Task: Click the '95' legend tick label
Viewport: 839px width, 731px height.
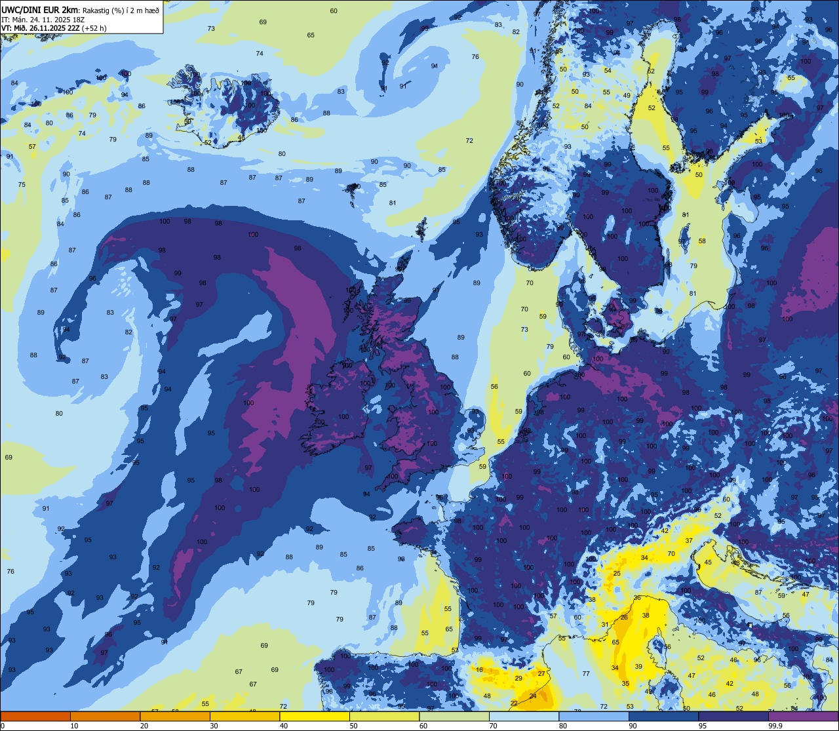Action: (x=703, y=726)
